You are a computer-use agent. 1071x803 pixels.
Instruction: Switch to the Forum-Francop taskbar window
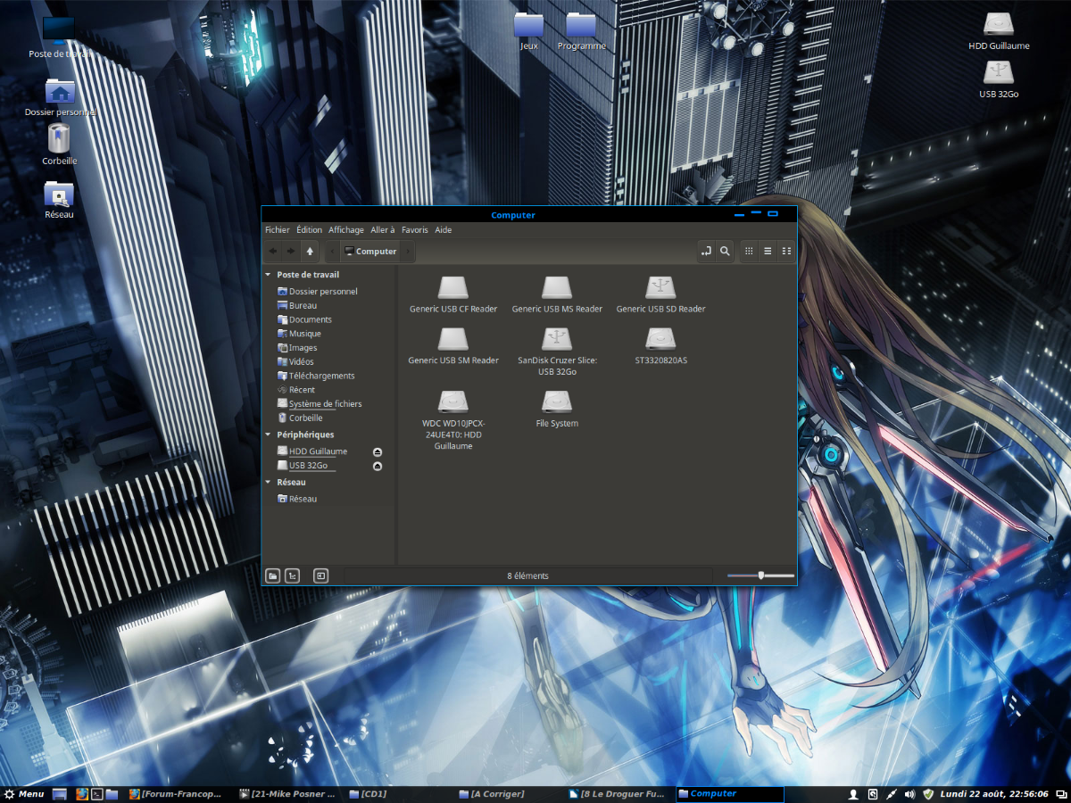pyautogui.click(x=176, y=794)
